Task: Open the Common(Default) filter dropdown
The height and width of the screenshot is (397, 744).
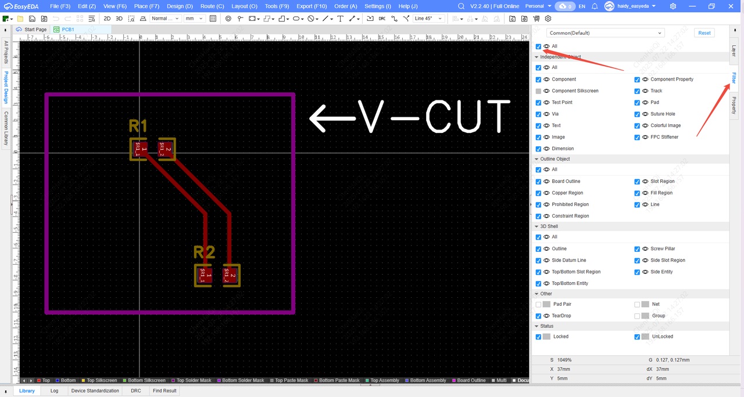Action: click(605, 33)
